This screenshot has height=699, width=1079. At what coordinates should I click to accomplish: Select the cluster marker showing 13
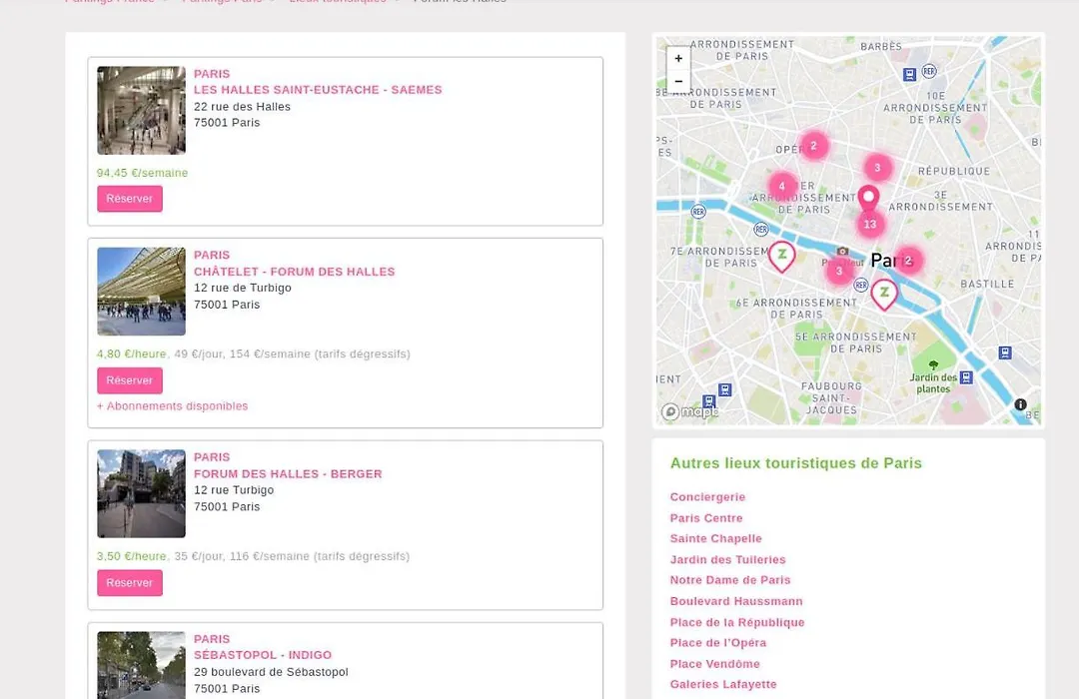(870, 224)
